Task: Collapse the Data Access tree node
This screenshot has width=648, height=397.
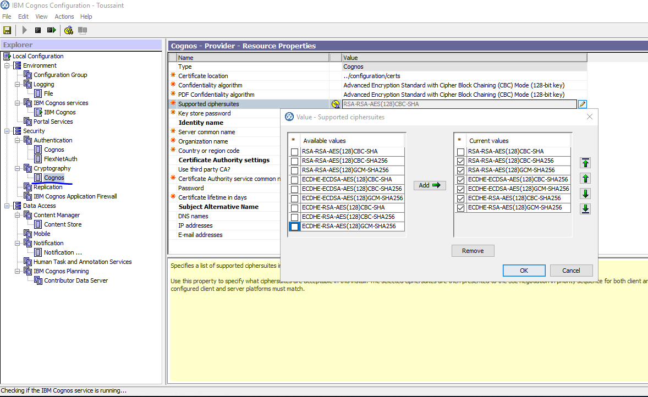Action: click(7, 206)
